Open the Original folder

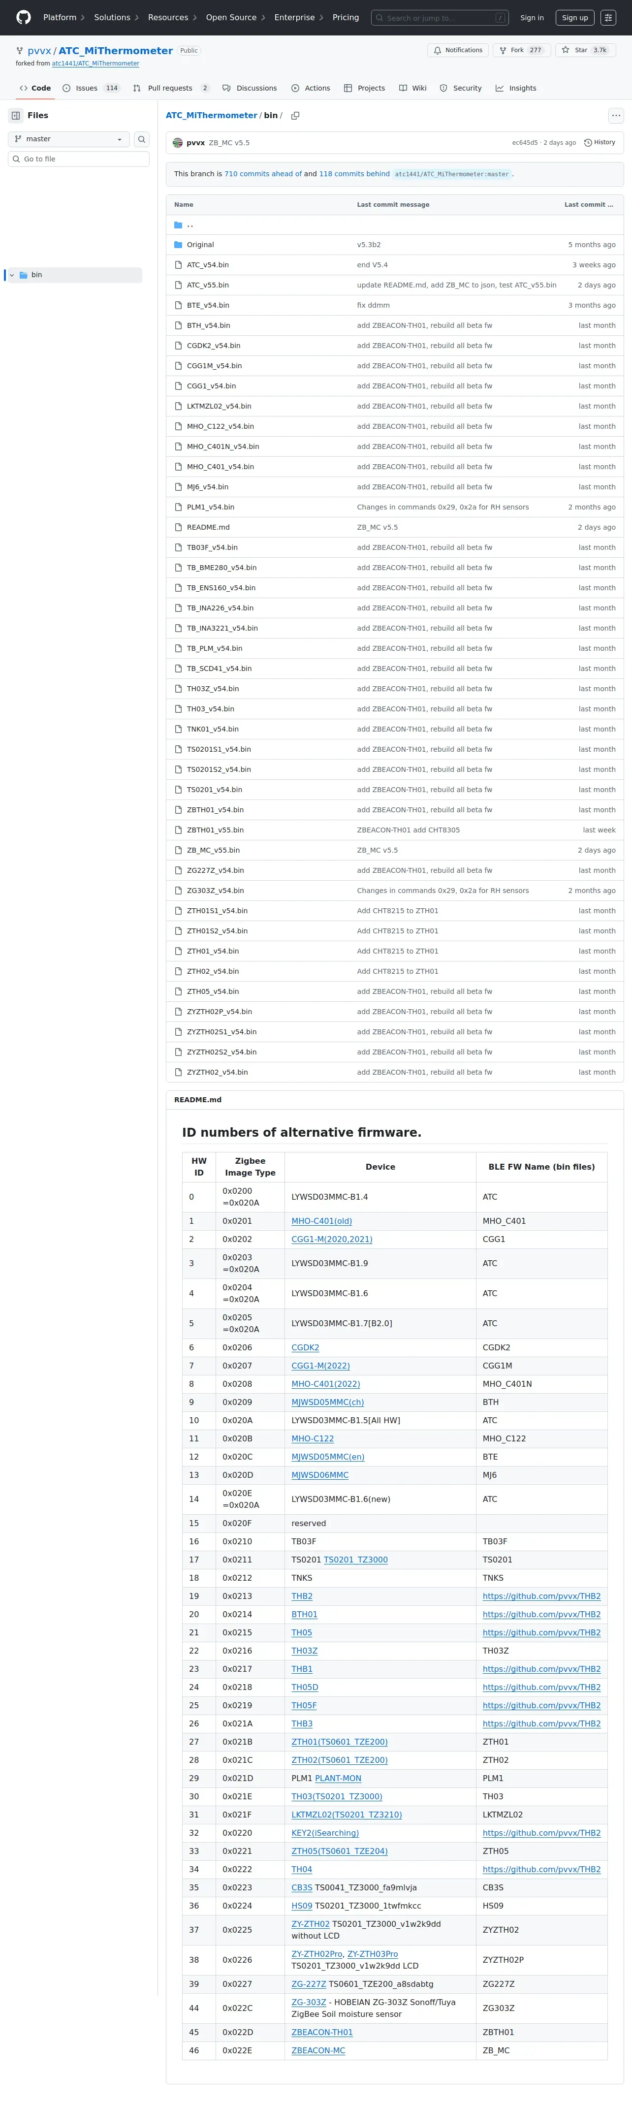click(x=200, y=245)
